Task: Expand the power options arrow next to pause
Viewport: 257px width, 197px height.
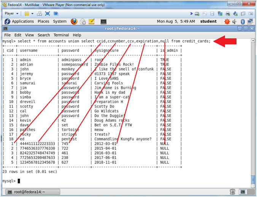Action: click(x=32, y=14)
